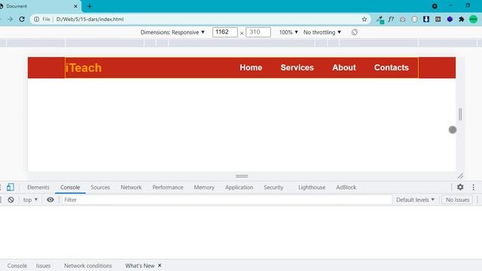The width and height of the screenshot is (482, 271).
Task: Open the Application tab
Action: (239, 187)
